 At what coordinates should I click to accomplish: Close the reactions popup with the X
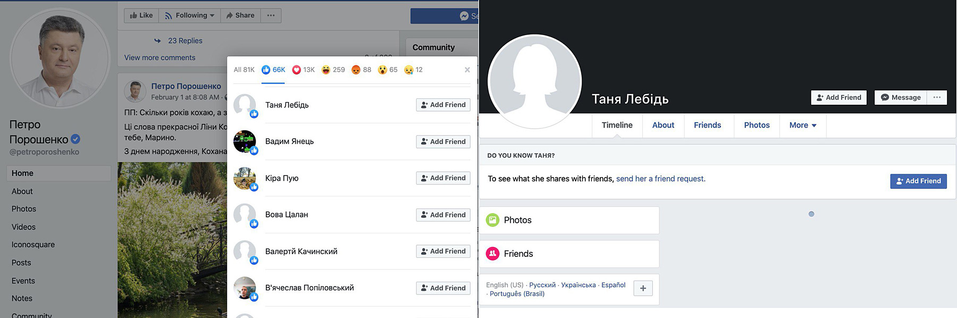tap(467, 70)
